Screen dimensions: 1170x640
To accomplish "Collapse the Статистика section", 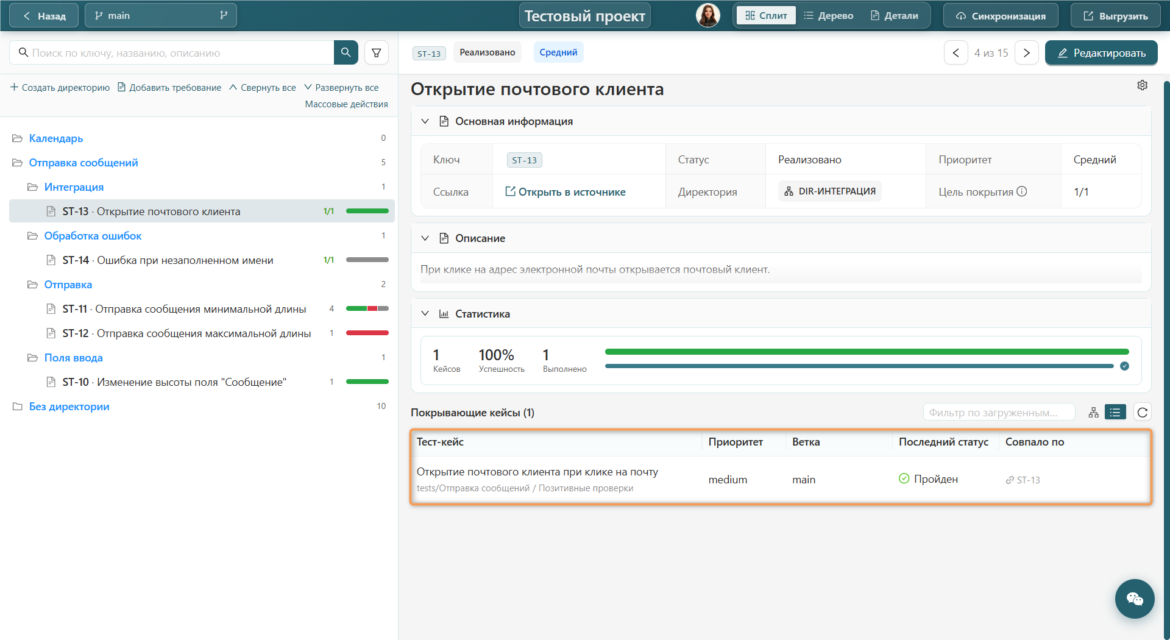I will (x=425, y=314).
